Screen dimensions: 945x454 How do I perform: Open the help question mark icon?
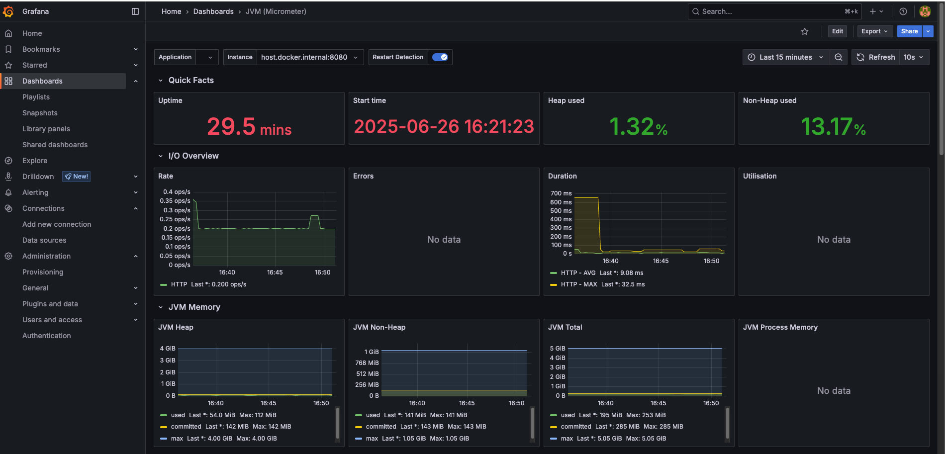903,11
